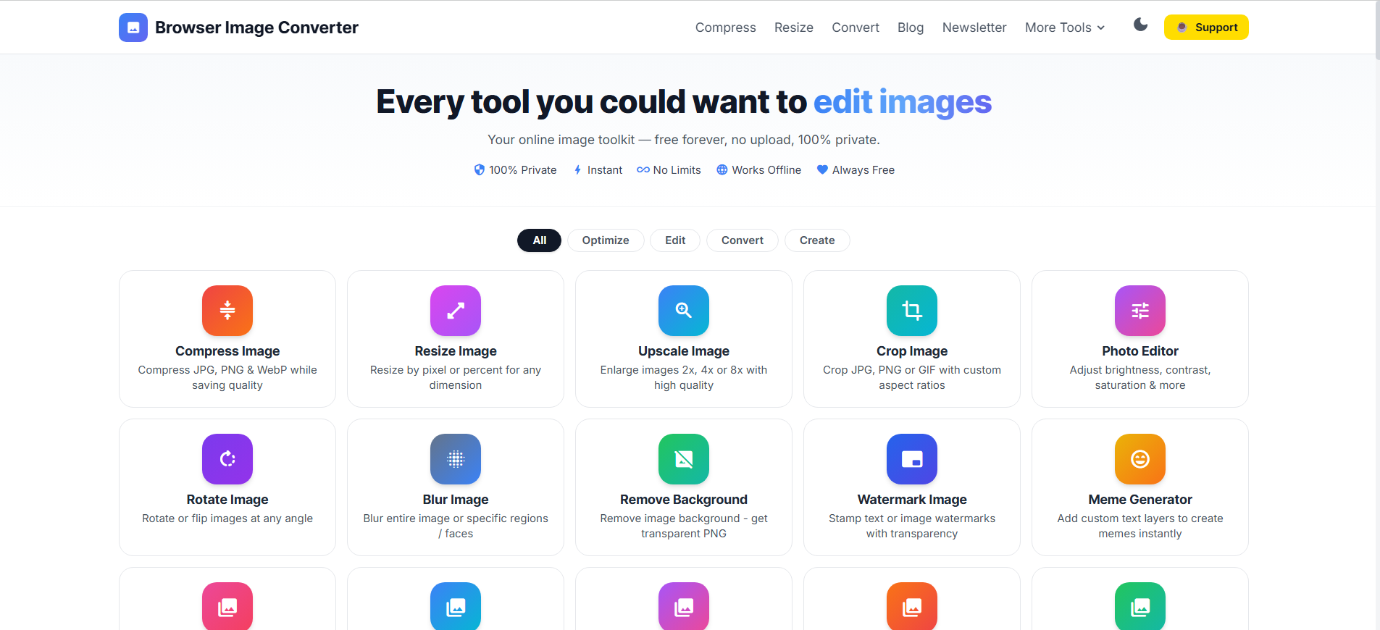The width and height of the screenshot is (1380, 630).
Task: Open the Photo Editor sliders icon
Action: coord(1140,311)
